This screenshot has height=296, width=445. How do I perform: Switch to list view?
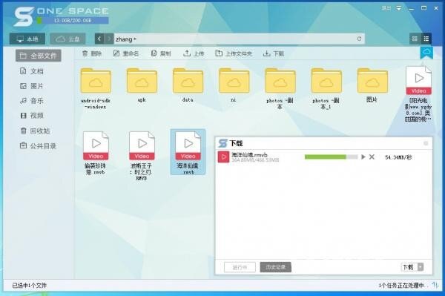point(426,39)
